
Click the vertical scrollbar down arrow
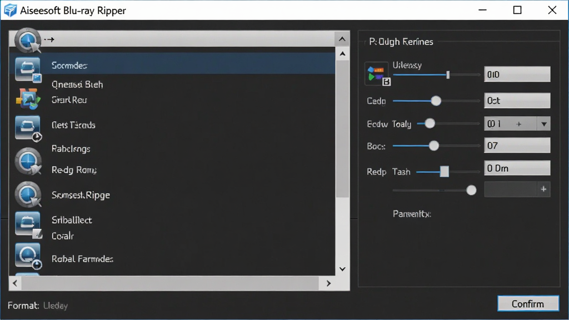pyautogui.click(x=342, y=269)
